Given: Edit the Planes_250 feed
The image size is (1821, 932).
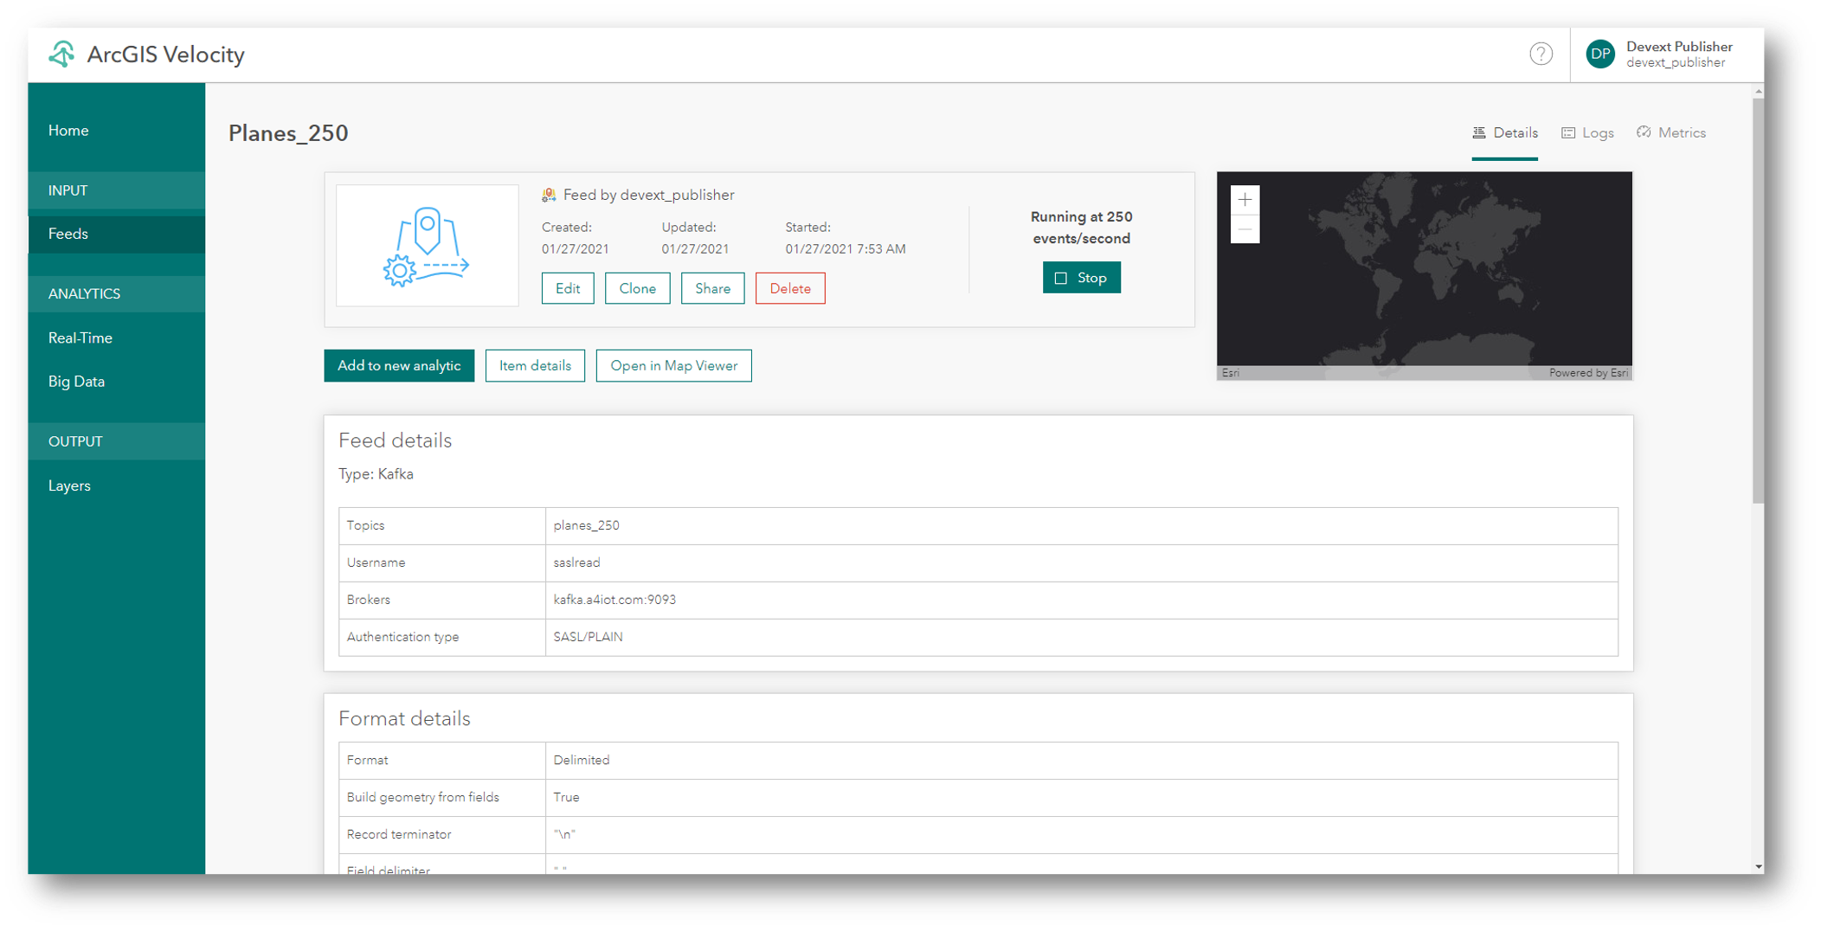Looking at the screenshot, I should click(x=567, y=288).
